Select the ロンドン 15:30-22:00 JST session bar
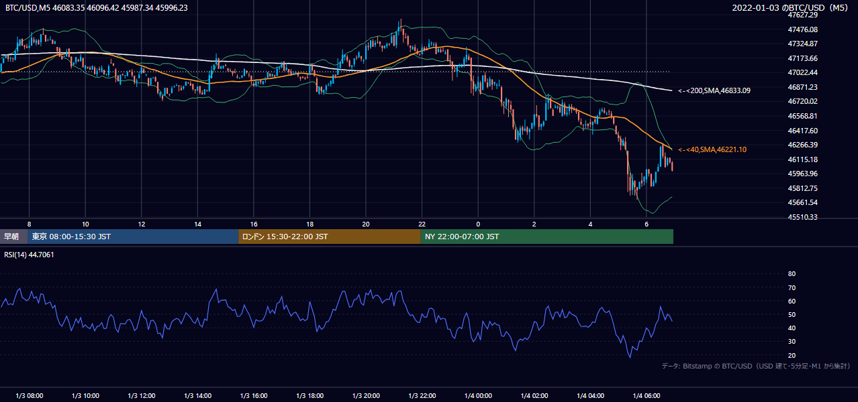This screenshot has width=858, height=402. click(330, 237)
